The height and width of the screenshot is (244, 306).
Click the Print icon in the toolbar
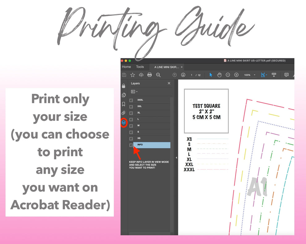click(x=150, y=75)
